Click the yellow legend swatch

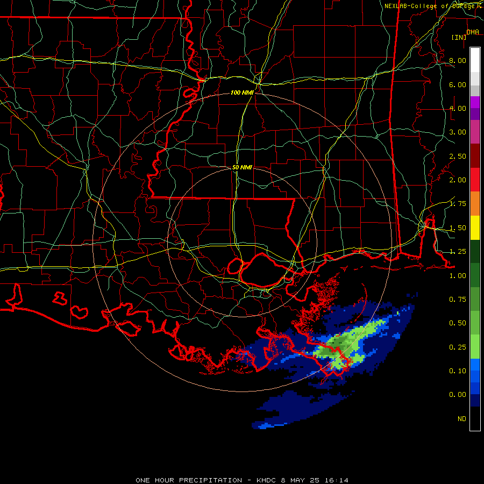tap(475, 228)
